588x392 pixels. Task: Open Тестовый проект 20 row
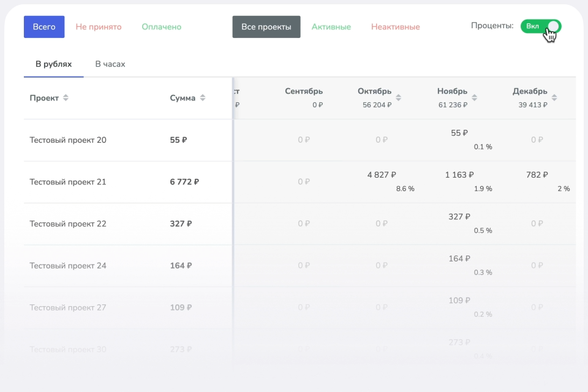click(68, 140)
